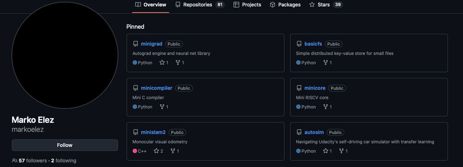This screenshot has width=463, height=167.
Task: Click the repo icon beside minicompiler
Action: pyautogui.click(x=136, y=88)
